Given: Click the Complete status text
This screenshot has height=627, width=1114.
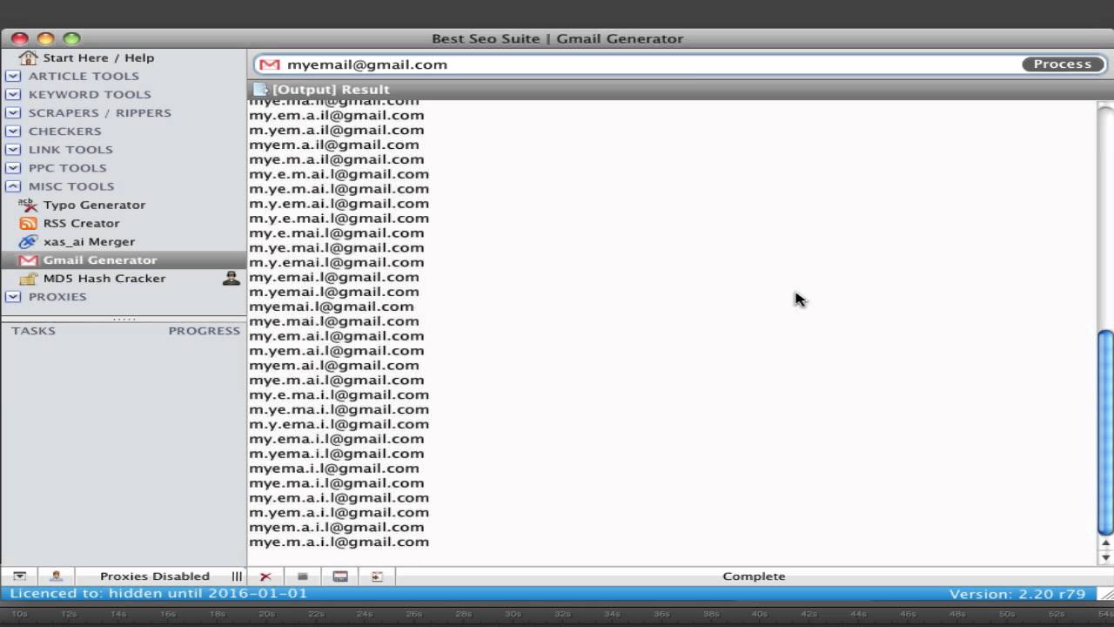Looking at the screenshot, I should point(754,576).
